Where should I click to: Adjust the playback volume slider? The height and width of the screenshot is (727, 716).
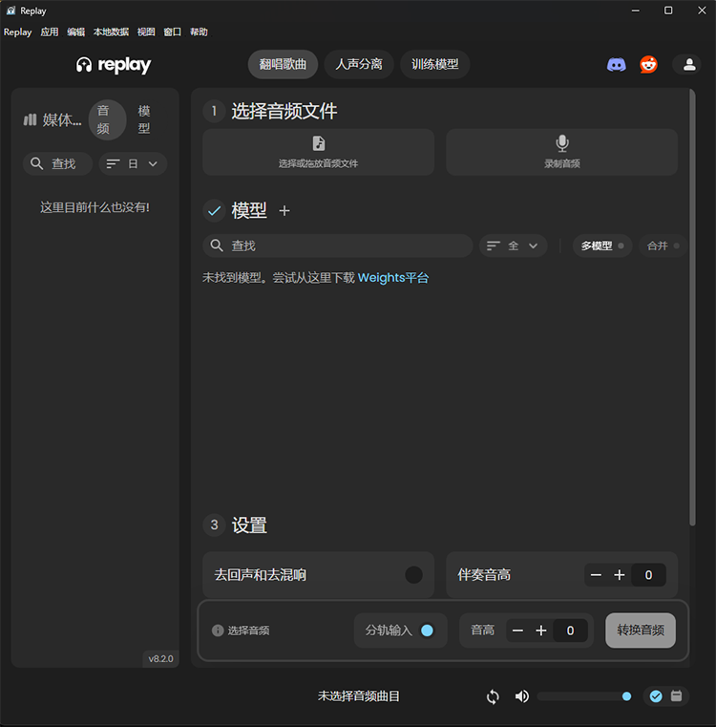(x=581, y=696)
